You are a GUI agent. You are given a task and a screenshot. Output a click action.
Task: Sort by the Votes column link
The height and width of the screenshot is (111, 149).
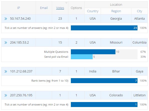pyautogui.click(x=60, y=8)
